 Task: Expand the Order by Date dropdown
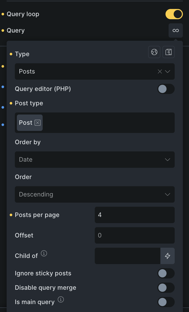click(95, 160)
